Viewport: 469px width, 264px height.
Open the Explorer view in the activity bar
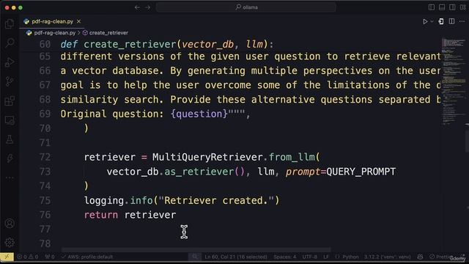(x=10, y=24)
